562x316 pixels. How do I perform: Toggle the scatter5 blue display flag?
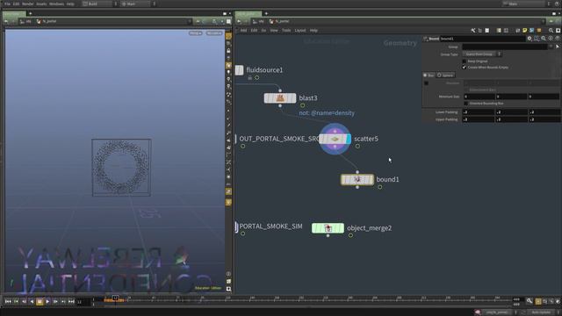click(x=349, y=139)
